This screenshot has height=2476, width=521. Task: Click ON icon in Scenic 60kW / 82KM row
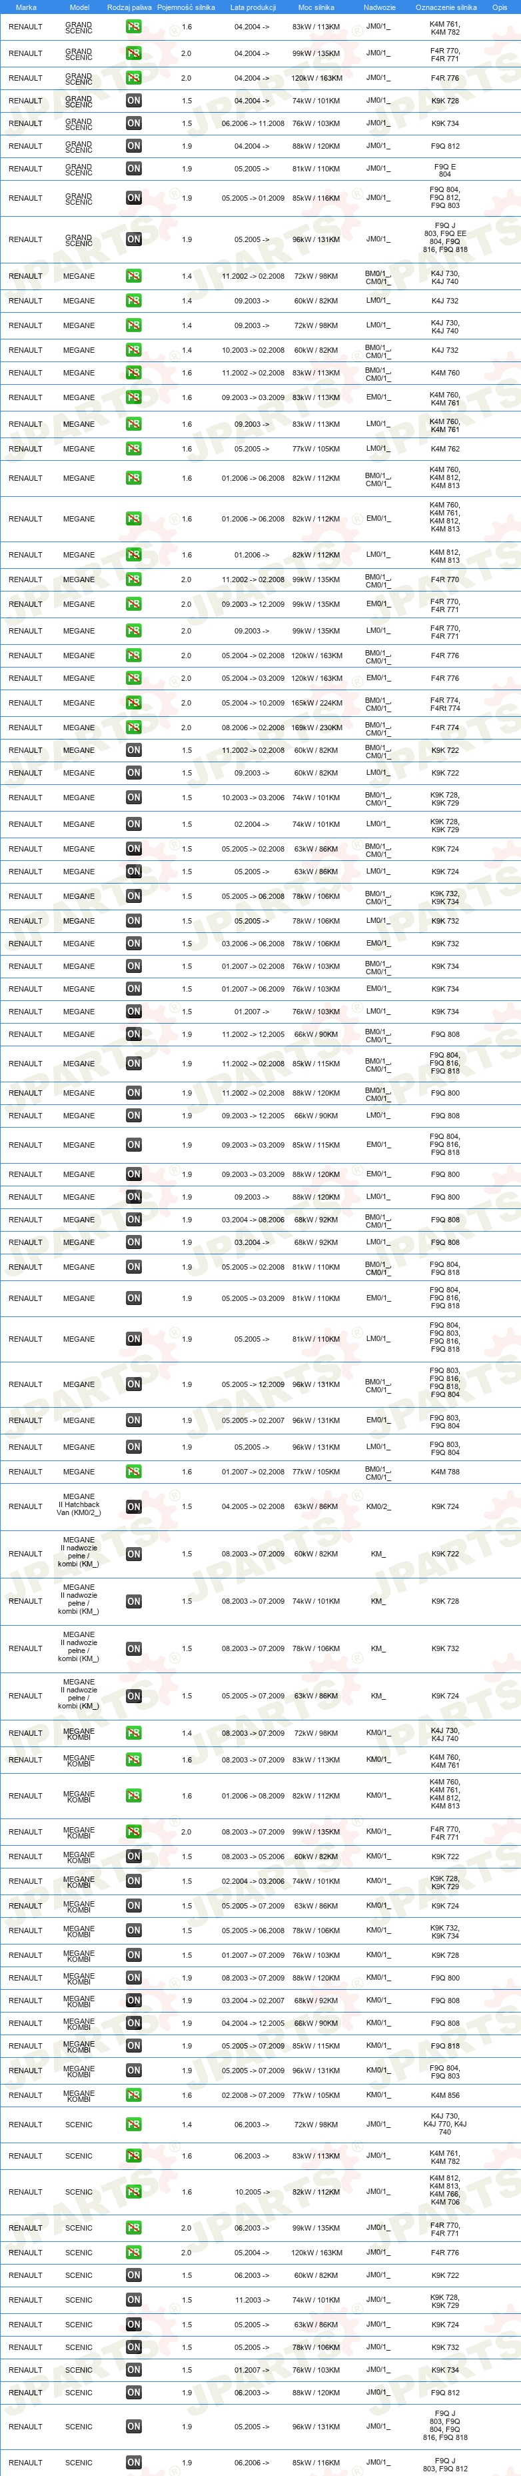(133, 2276)
